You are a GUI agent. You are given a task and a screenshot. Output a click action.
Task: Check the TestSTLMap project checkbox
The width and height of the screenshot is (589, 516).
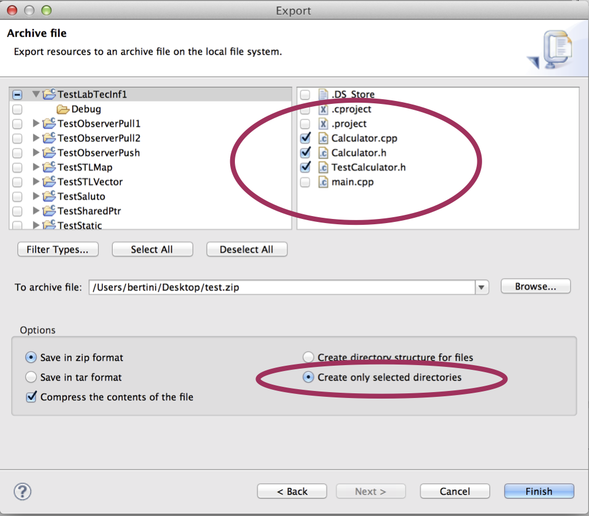(17, 167)
